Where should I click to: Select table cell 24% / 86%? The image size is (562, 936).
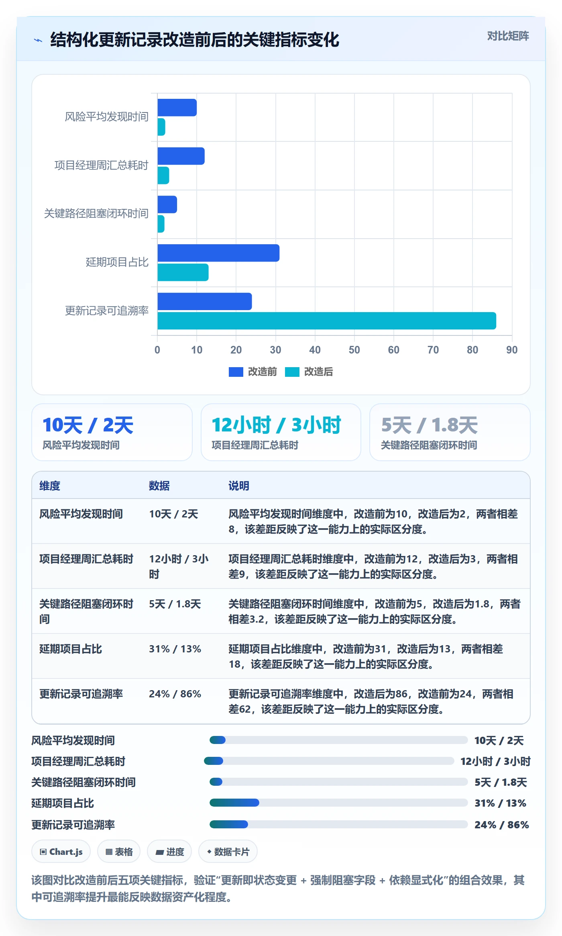point(175,694)
